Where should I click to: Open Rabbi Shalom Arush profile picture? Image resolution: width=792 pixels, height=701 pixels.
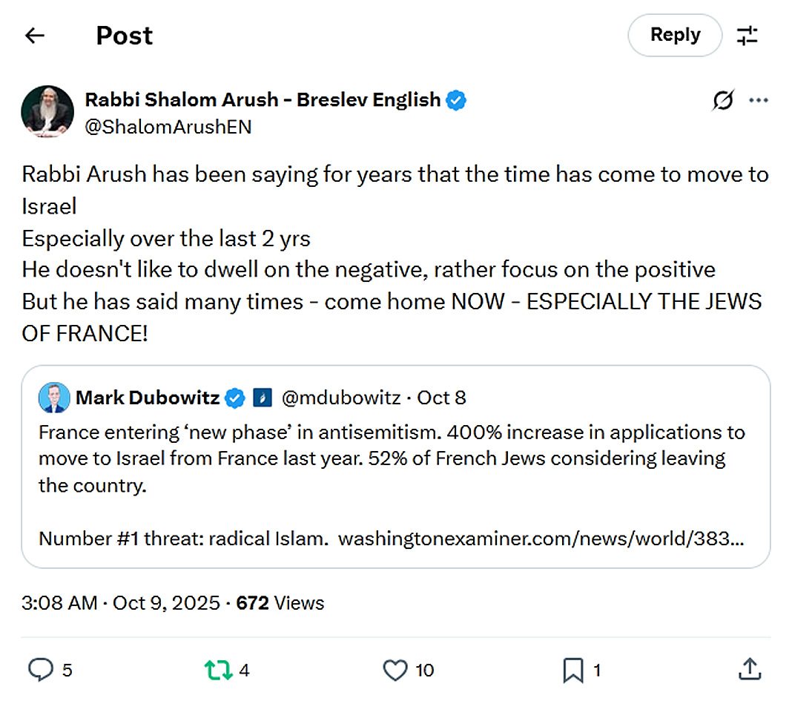[47, 111]
